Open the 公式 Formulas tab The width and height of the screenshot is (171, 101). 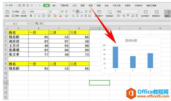74,5
